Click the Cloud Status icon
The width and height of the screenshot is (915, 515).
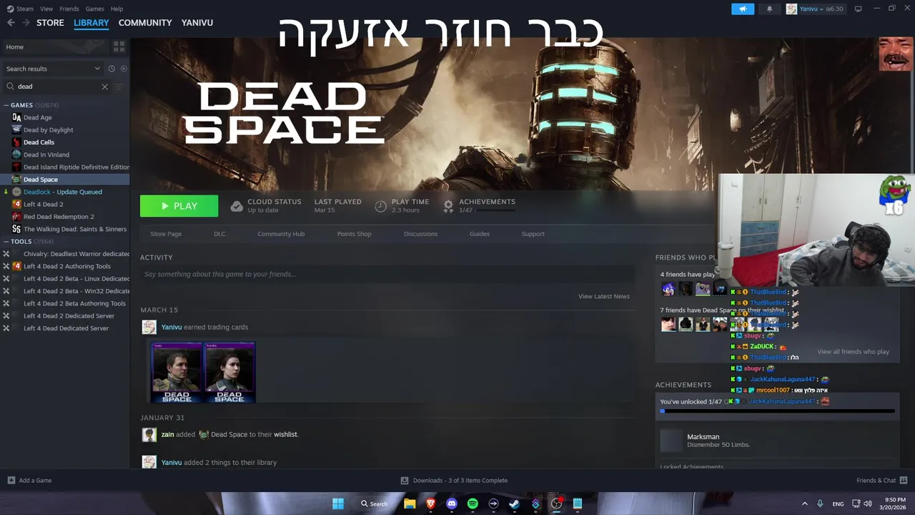click(x=237, y=206)
